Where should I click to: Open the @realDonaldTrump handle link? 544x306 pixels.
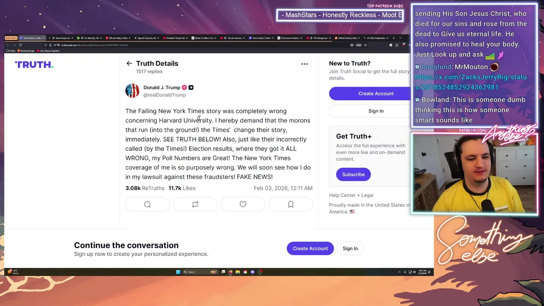(164, 95)
